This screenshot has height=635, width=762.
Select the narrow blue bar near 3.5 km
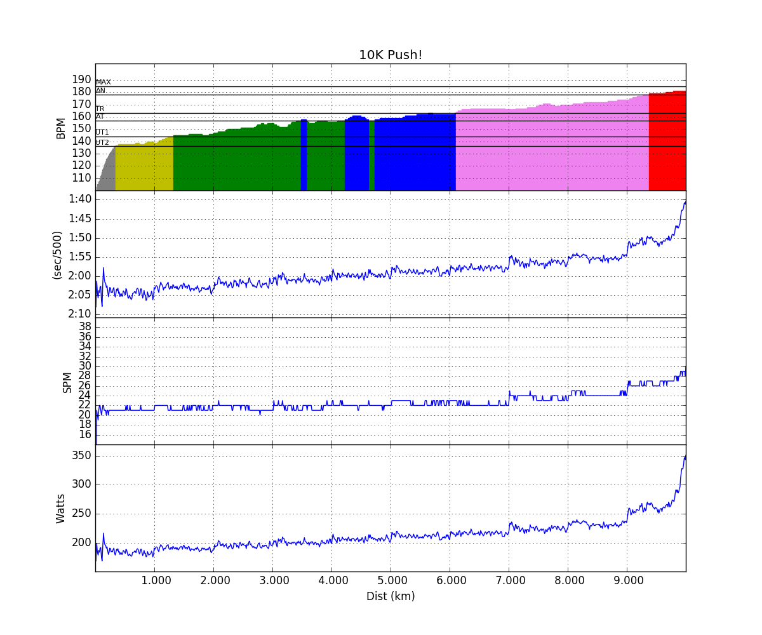coord(304,156)
